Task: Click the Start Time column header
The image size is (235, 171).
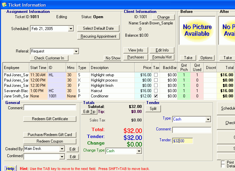Action: pyautogui.click(x=38, y=68)
